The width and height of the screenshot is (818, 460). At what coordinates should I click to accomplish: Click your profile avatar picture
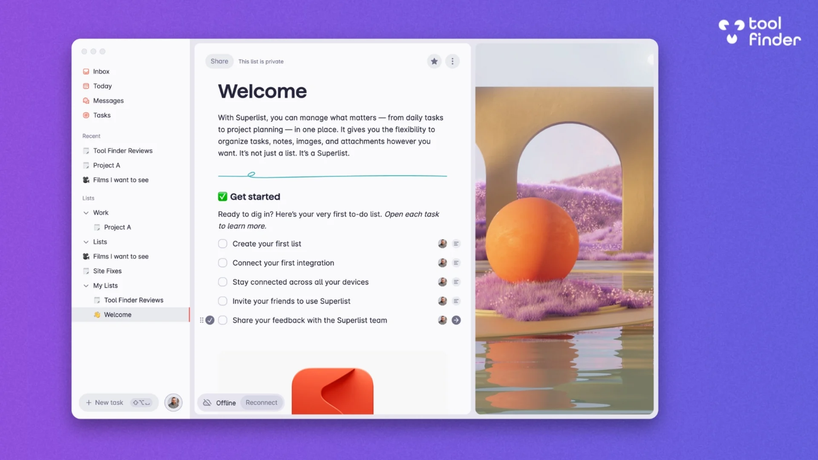173,402
